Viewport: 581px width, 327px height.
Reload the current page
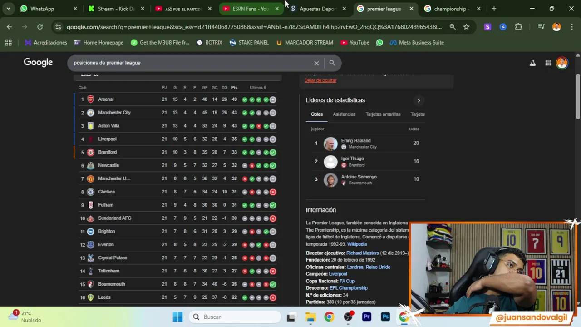40,27
